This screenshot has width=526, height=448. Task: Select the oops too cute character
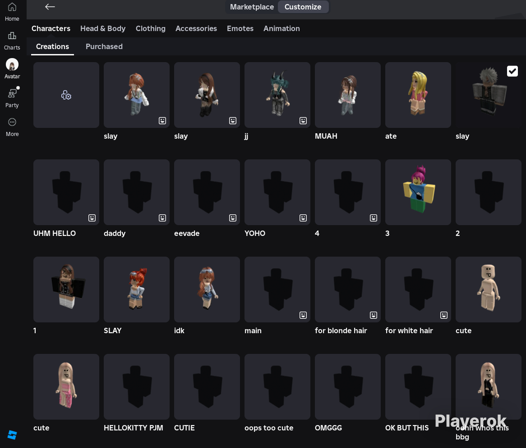click(x=277, y=387)
